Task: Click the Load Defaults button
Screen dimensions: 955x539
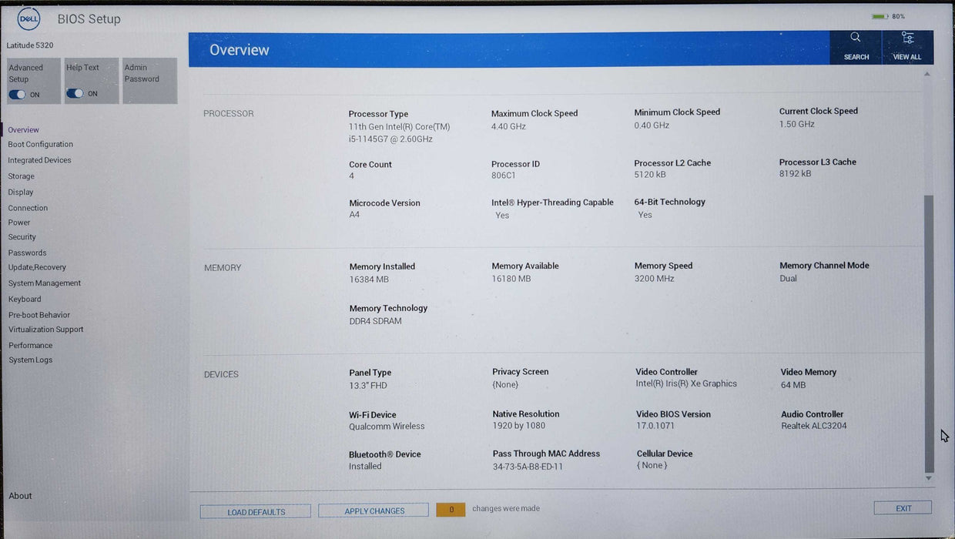Action: click(x=256, y=511)
